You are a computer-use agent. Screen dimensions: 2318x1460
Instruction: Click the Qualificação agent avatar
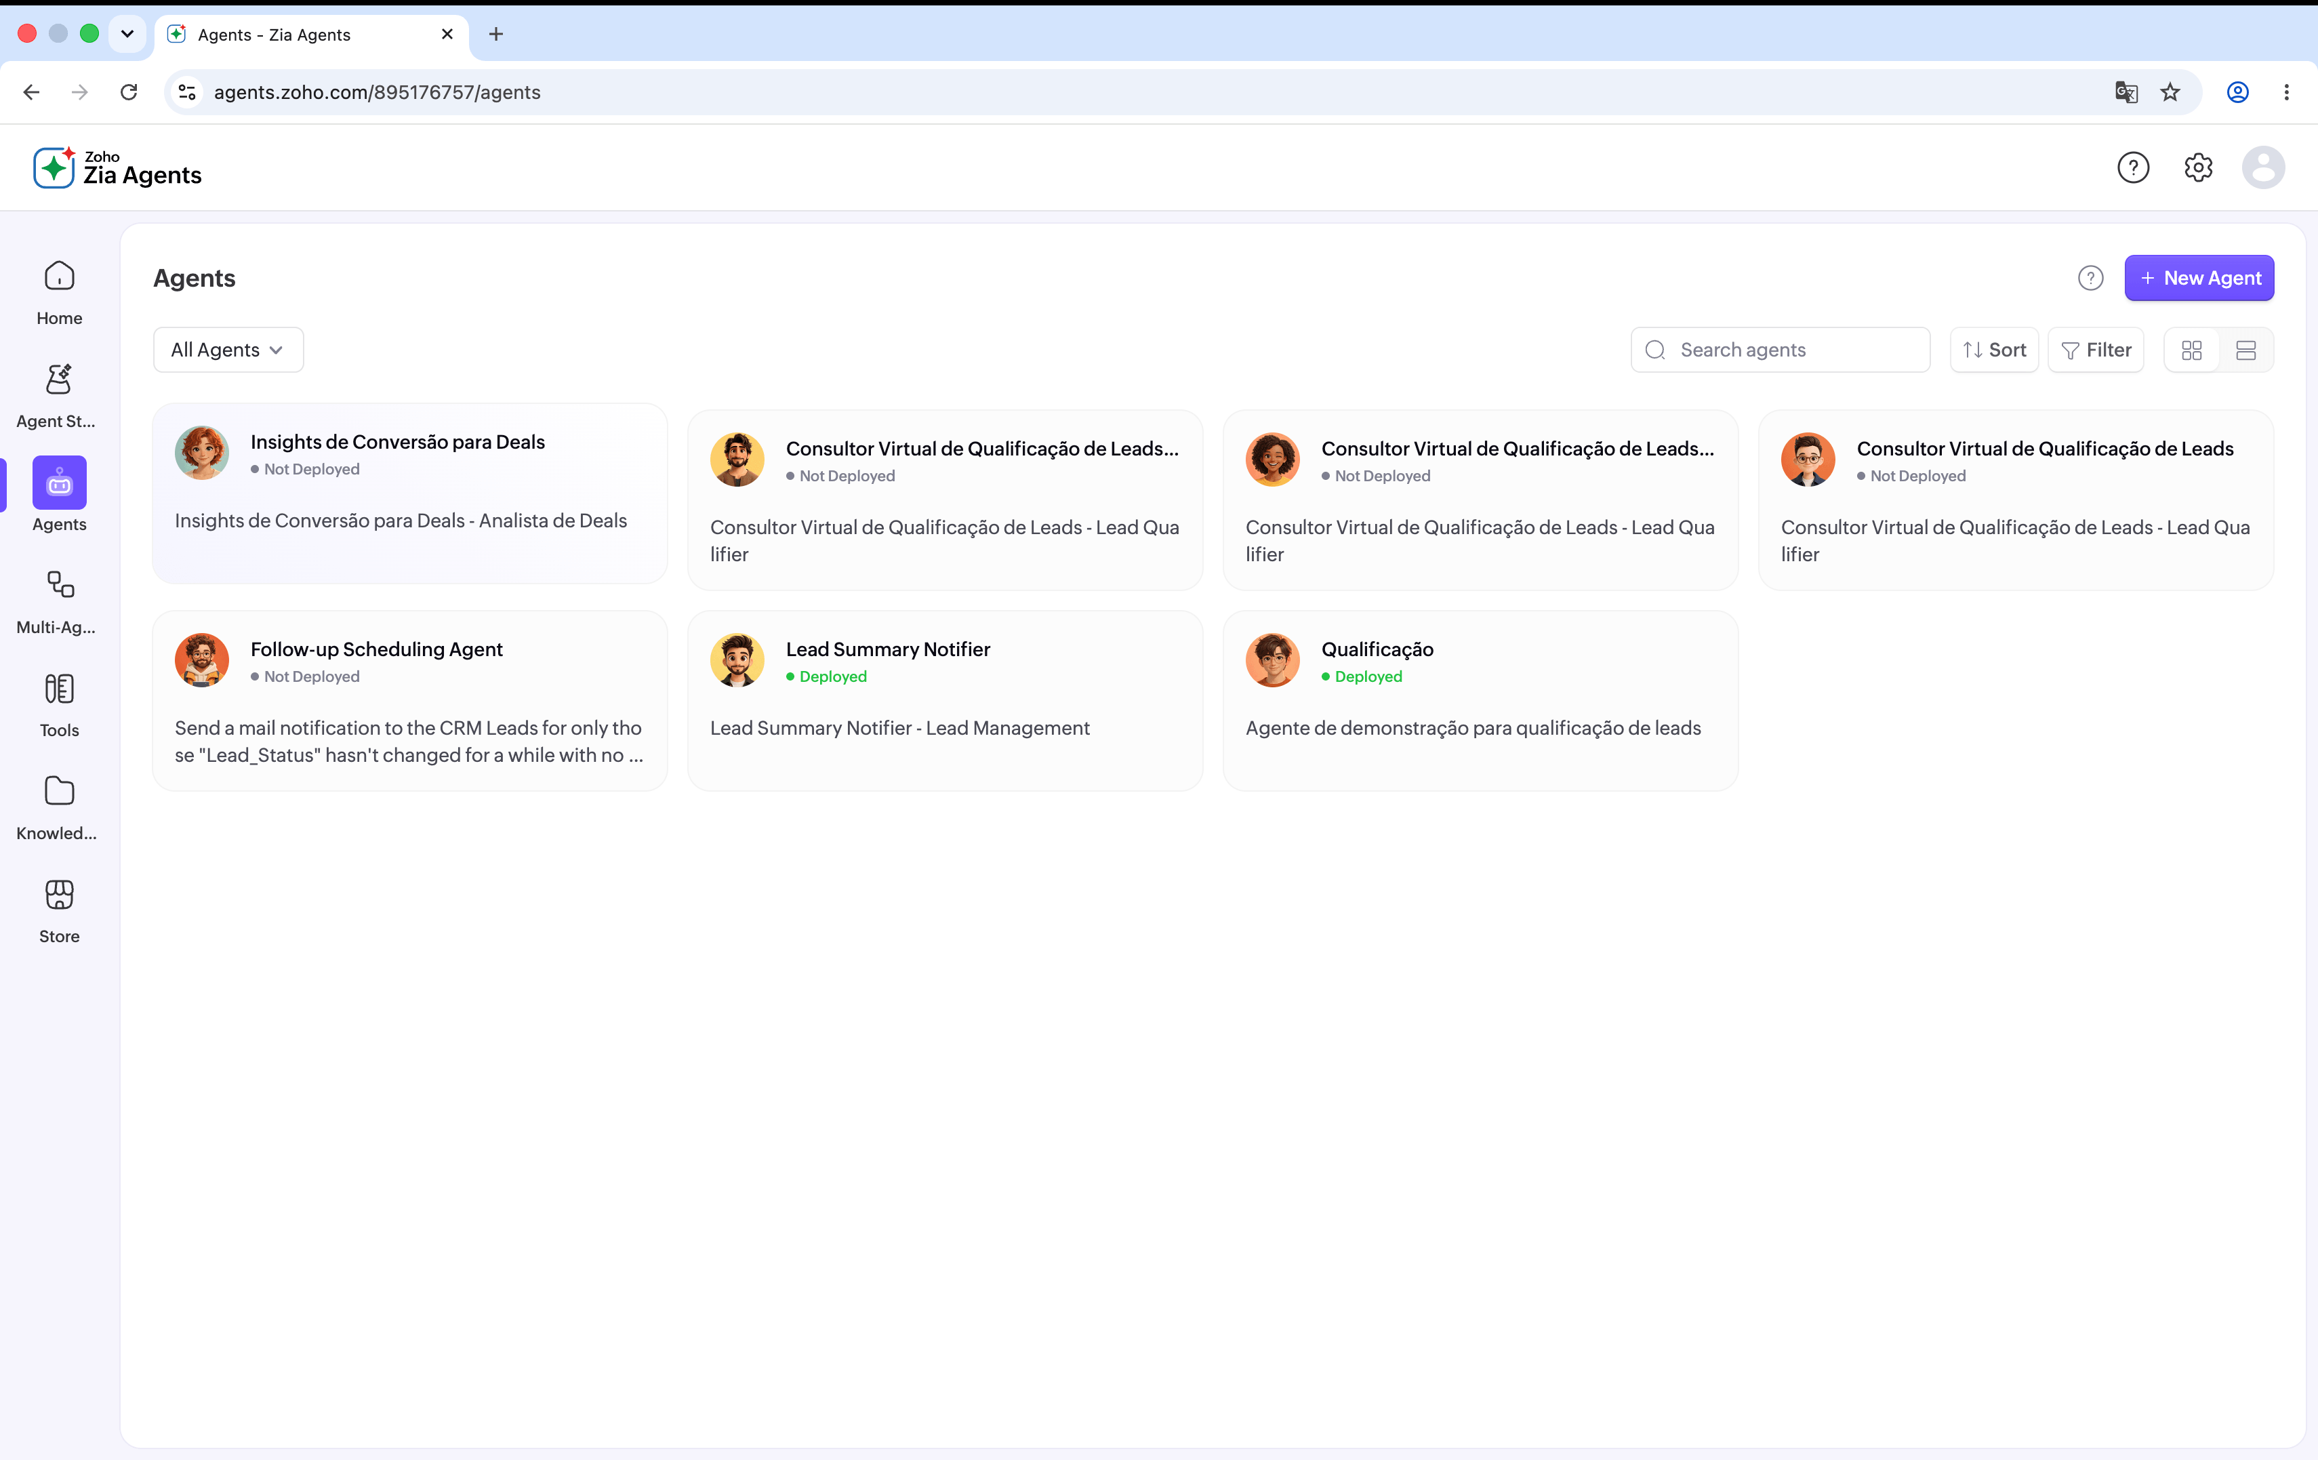[1272, 660]
